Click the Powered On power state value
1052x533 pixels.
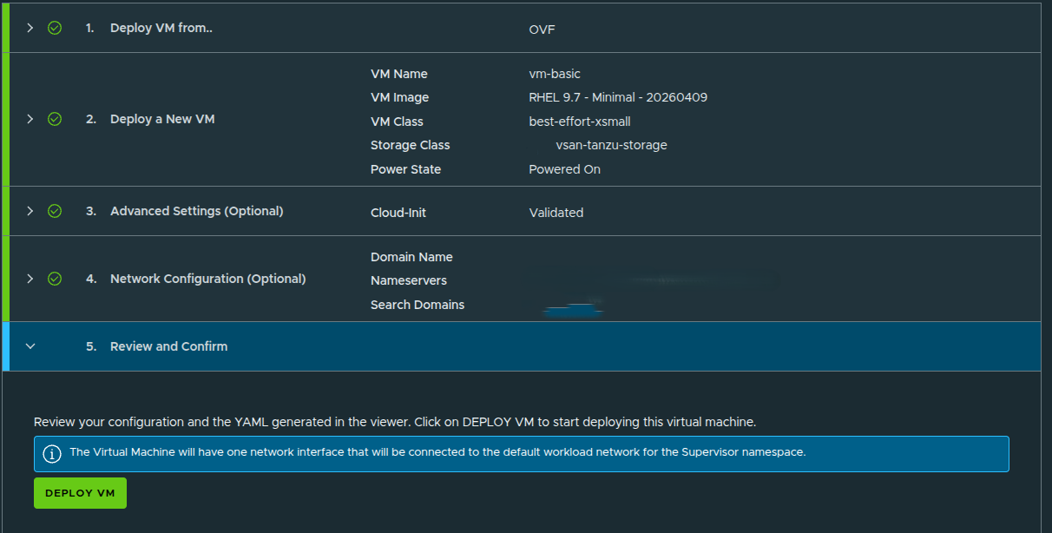(564, 168)
